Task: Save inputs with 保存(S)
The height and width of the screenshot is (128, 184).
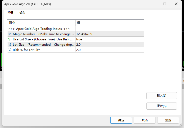Action: pos(162,106)
